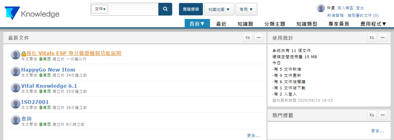
Task: Minimize the 熱門標籤 panel
Action: 382,115
